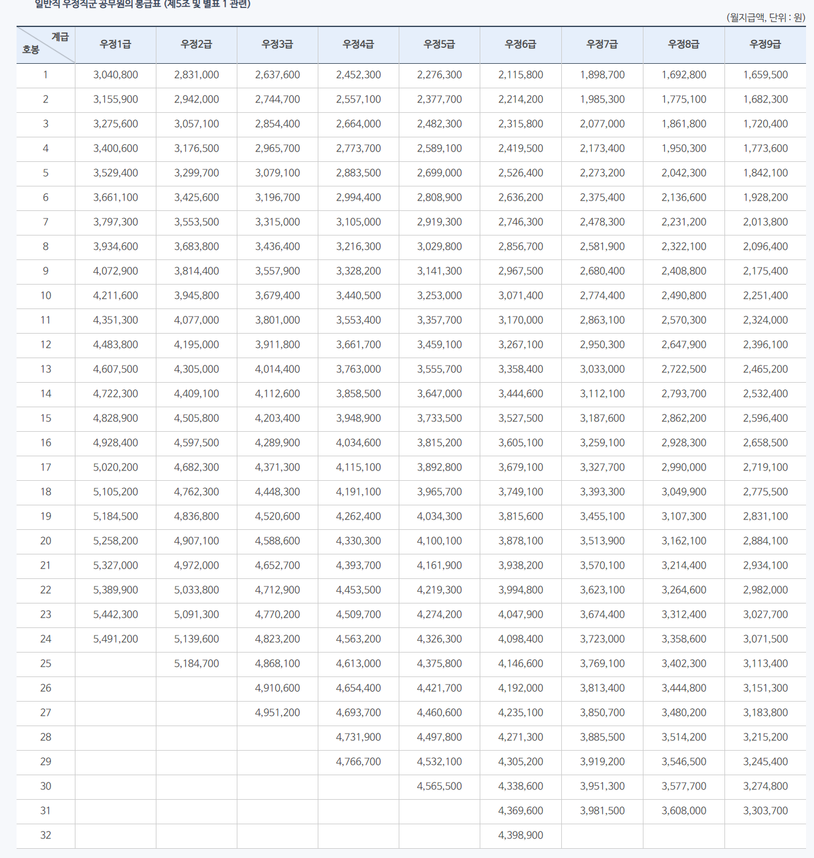Image resolution: width=814 pixels, height=858 pixels.
Task: Click the value 3,749,100
Action: (520, 492)
